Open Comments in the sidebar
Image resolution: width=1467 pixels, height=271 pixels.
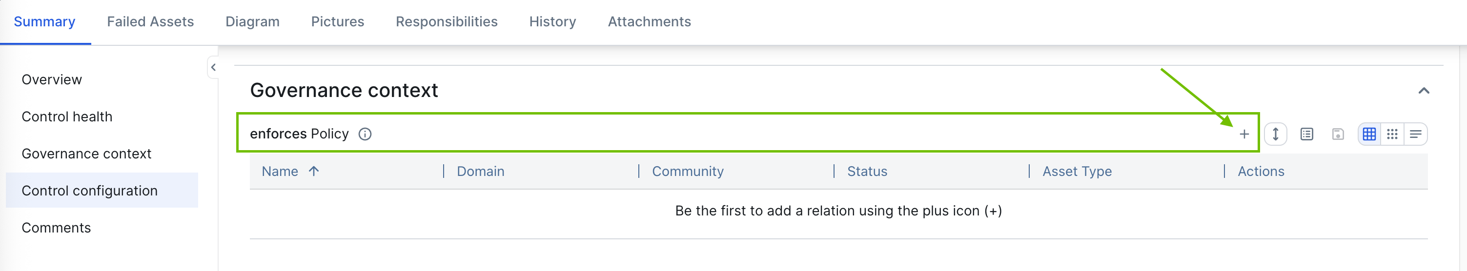57,228
